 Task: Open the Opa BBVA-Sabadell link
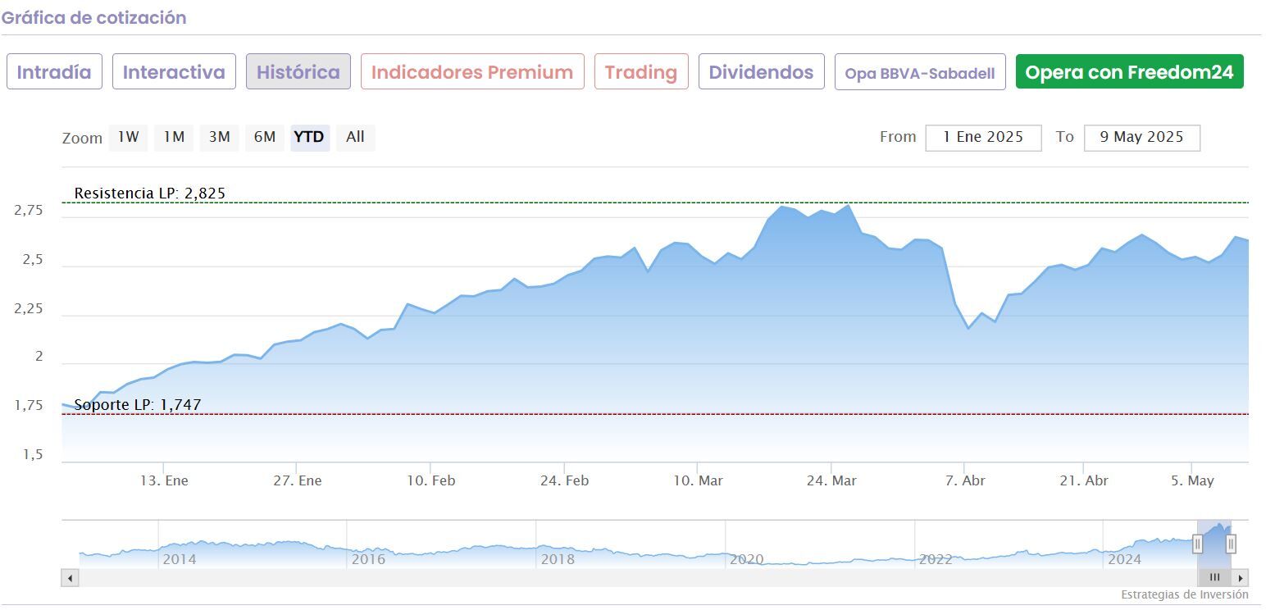pos(920,73)
